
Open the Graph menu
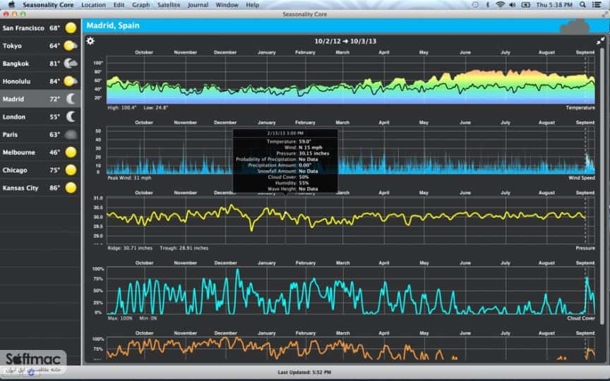tap(140, 5)
